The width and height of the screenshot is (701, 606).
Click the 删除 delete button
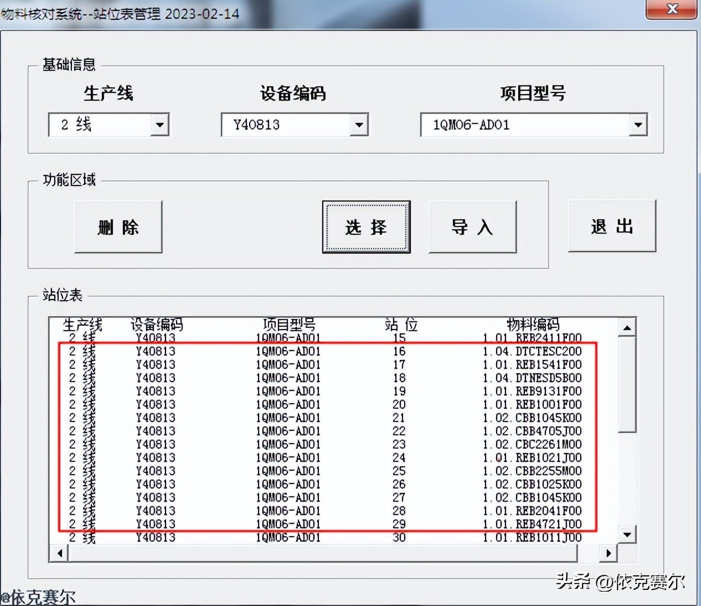[x=118, y=227]
